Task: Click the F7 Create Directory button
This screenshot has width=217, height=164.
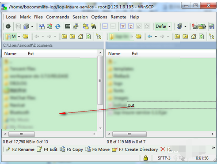Action: click(135, 149)
